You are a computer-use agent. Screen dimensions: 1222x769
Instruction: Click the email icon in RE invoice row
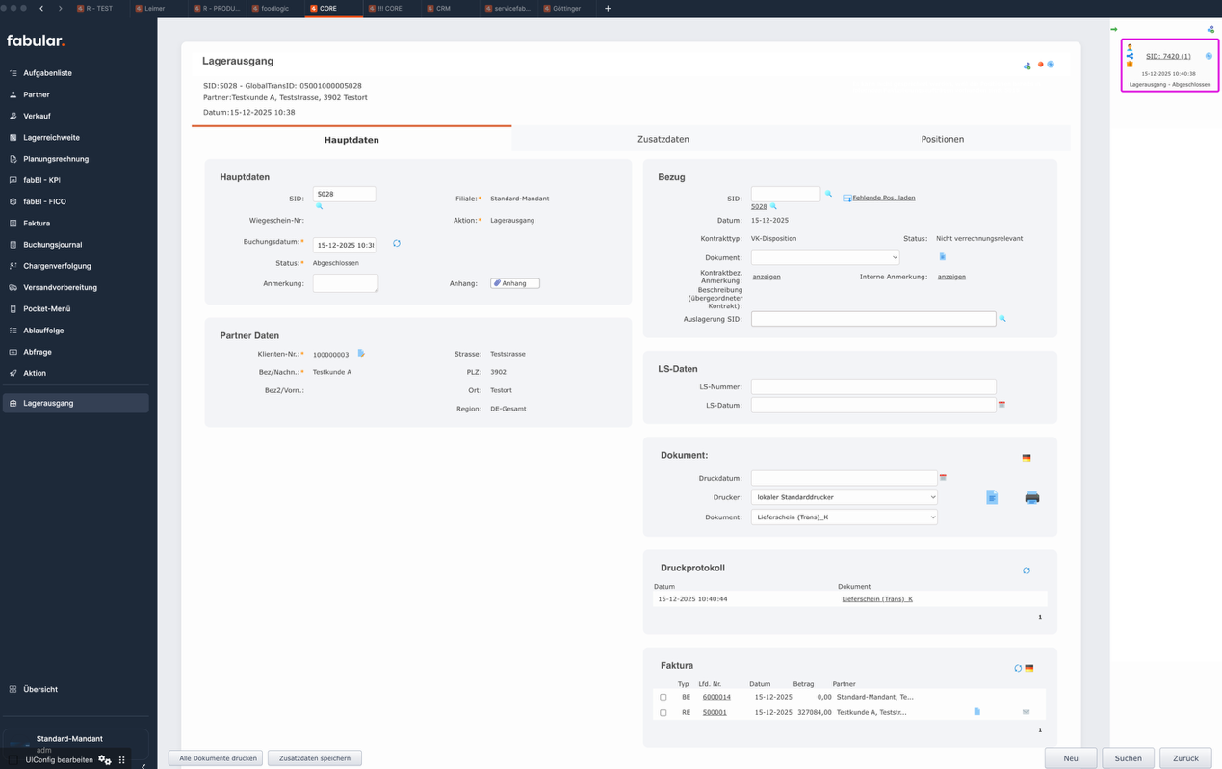[1026, 712]
